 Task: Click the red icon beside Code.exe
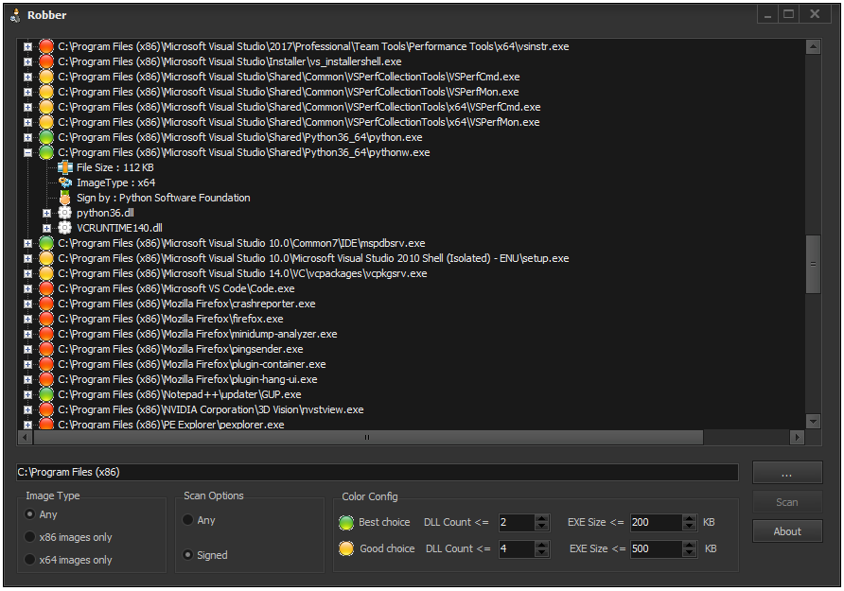tap(46, 288)
